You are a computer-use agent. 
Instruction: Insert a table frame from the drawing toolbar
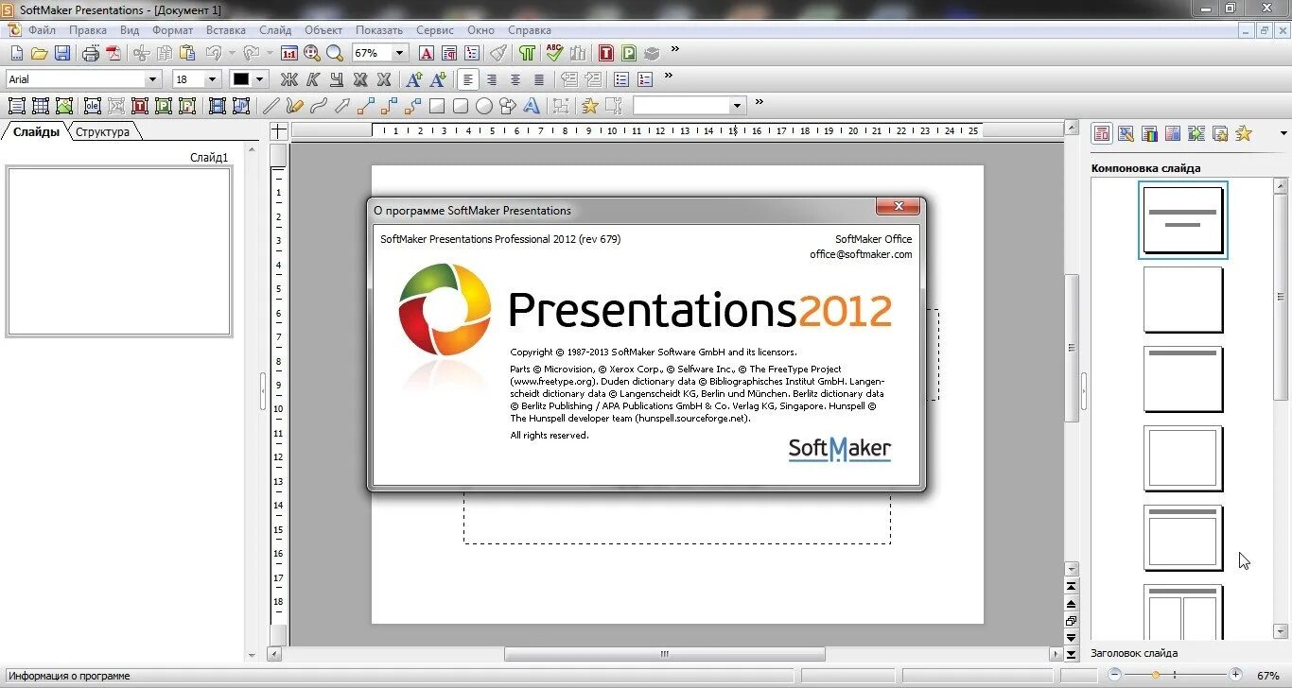tap(41, 106)
